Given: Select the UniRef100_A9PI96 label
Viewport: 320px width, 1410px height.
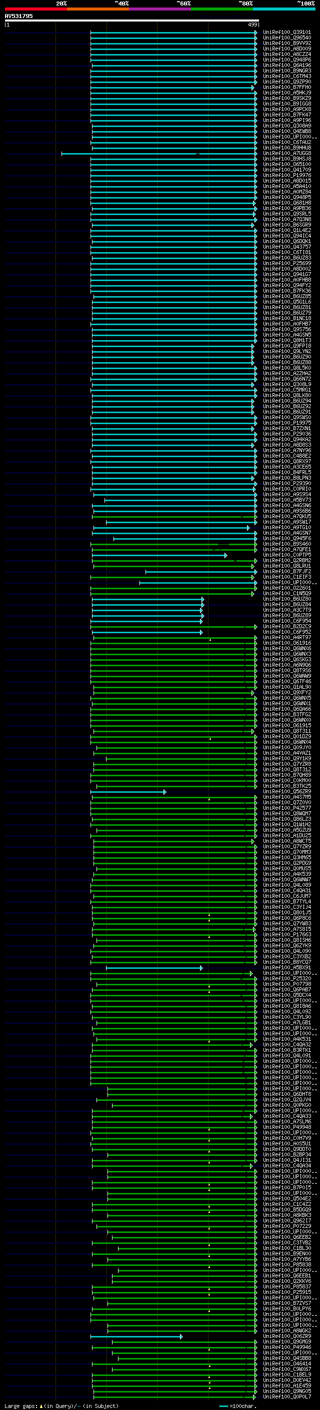Looking at the screenshot, I should pos(286,121).
